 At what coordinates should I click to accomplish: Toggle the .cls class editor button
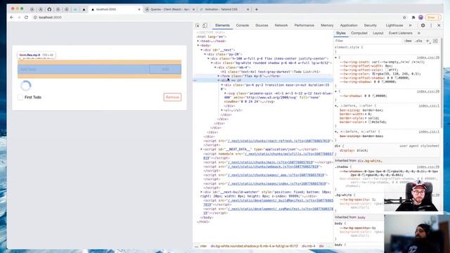(419, 41)
